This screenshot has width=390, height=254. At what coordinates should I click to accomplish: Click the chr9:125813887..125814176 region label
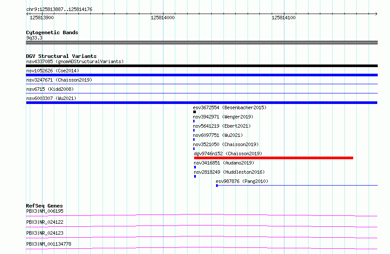tap(59, 10)
